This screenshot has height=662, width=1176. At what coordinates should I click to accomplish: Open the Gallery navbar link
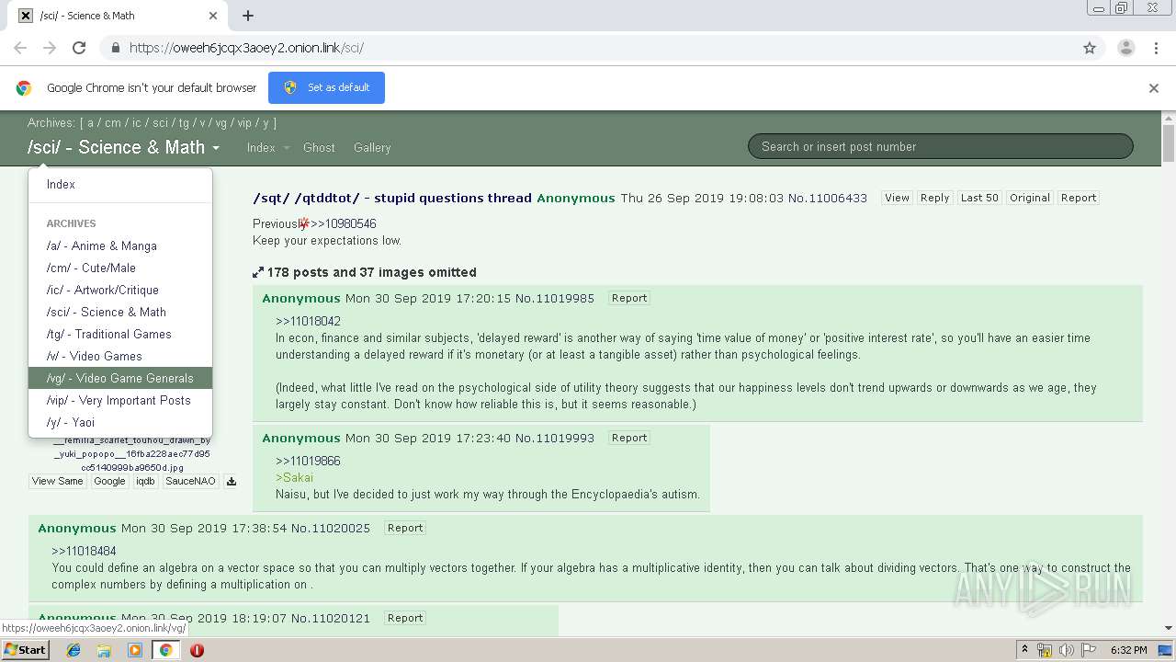coord(372,147)
